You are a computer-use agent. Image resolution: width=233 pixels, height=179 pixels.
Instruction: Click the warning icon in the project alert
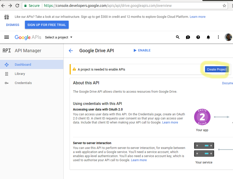(75, 69)
